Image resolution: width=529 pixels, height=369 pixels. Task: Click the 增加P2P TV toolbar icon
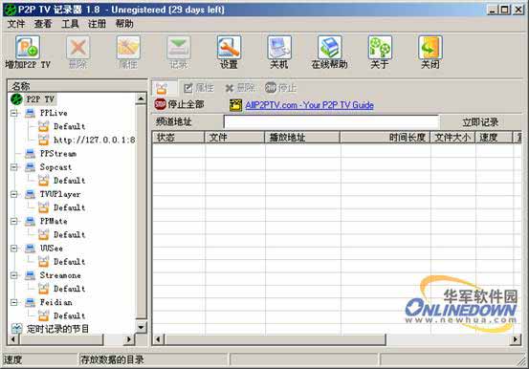pos(28,48)
